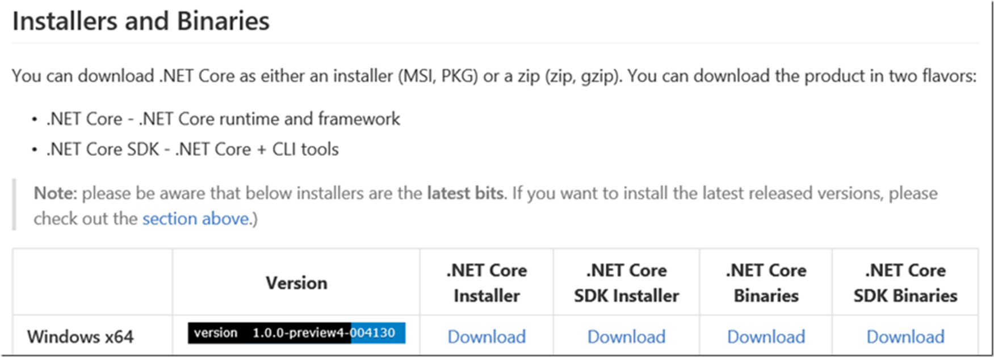Select the '.NET Core Binaries' column header
This screenshot has height=357, width=994.
click(x=766, y=283)
